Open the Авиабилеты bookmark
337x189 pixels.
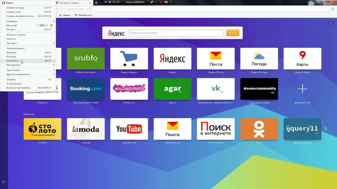(83, 15)
